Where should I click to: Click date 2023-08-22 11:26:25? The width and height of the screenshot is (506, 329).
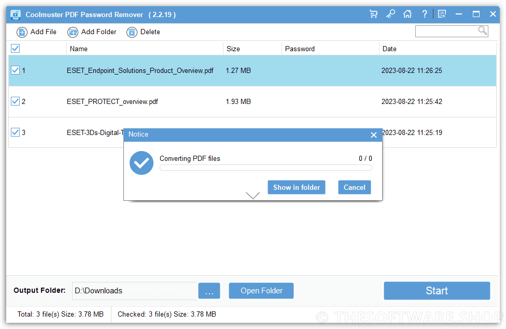pyautogui.click(x=412, y=70)
